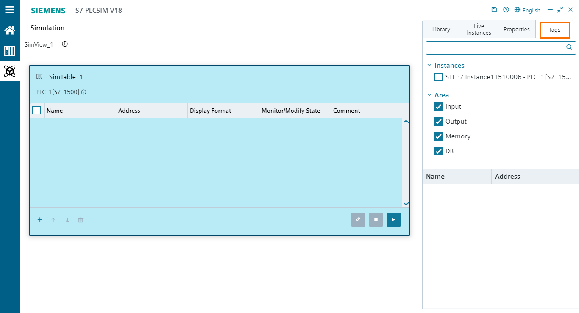Delete selected row with the trash icon

pyautogui.click(x=81, y=219)
